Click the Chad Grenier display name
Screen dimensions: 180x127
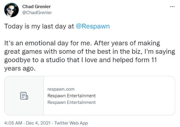36,7
